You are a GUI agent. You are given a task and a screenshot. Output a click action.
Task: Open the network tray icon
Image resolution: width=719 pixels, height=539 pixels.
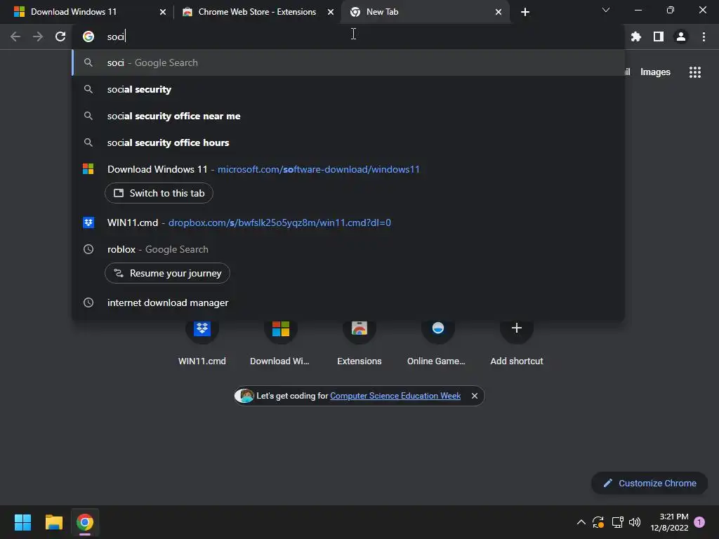coord(617,522)
